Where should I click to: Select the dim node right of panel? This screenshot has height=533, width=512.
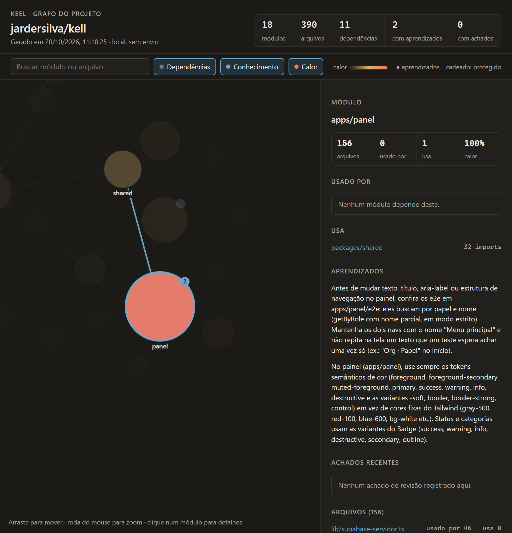point(218,333)
